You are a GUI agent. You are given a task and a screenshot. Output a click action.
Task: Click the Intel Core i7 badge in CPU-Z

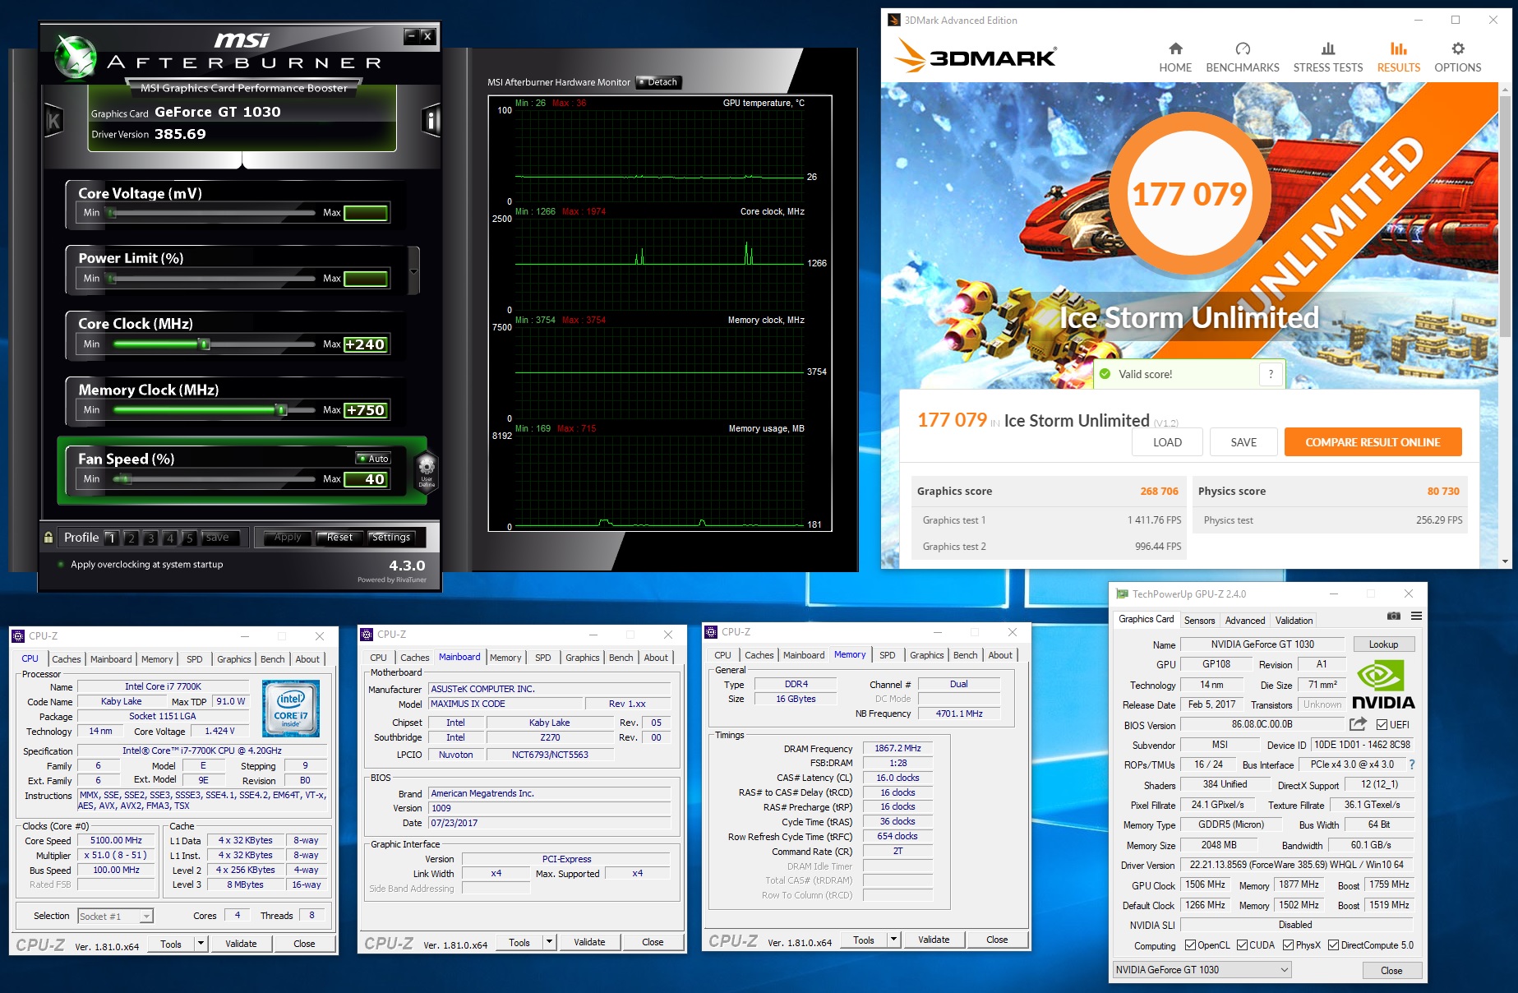291,707
